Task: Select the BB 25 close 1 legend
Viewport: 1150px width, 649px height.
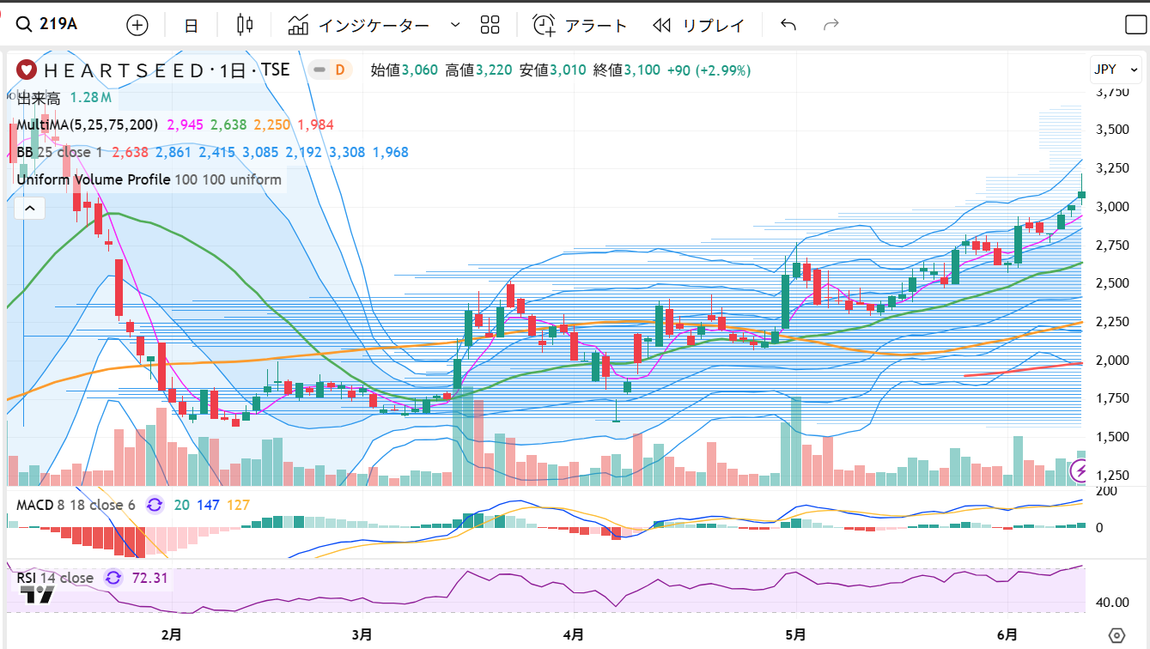Action: point(59,152)
